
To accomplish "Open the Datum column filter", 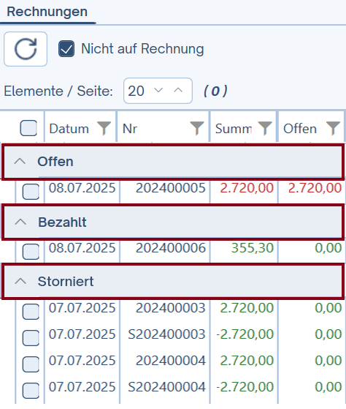I will point(104,128).
